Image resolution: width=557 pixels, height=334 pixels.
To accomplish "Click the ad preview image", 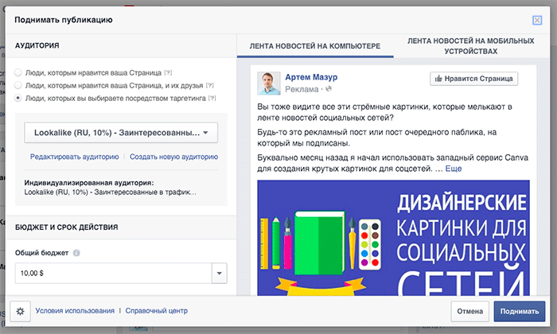I will pyautogui.click(x=394, y=238).
